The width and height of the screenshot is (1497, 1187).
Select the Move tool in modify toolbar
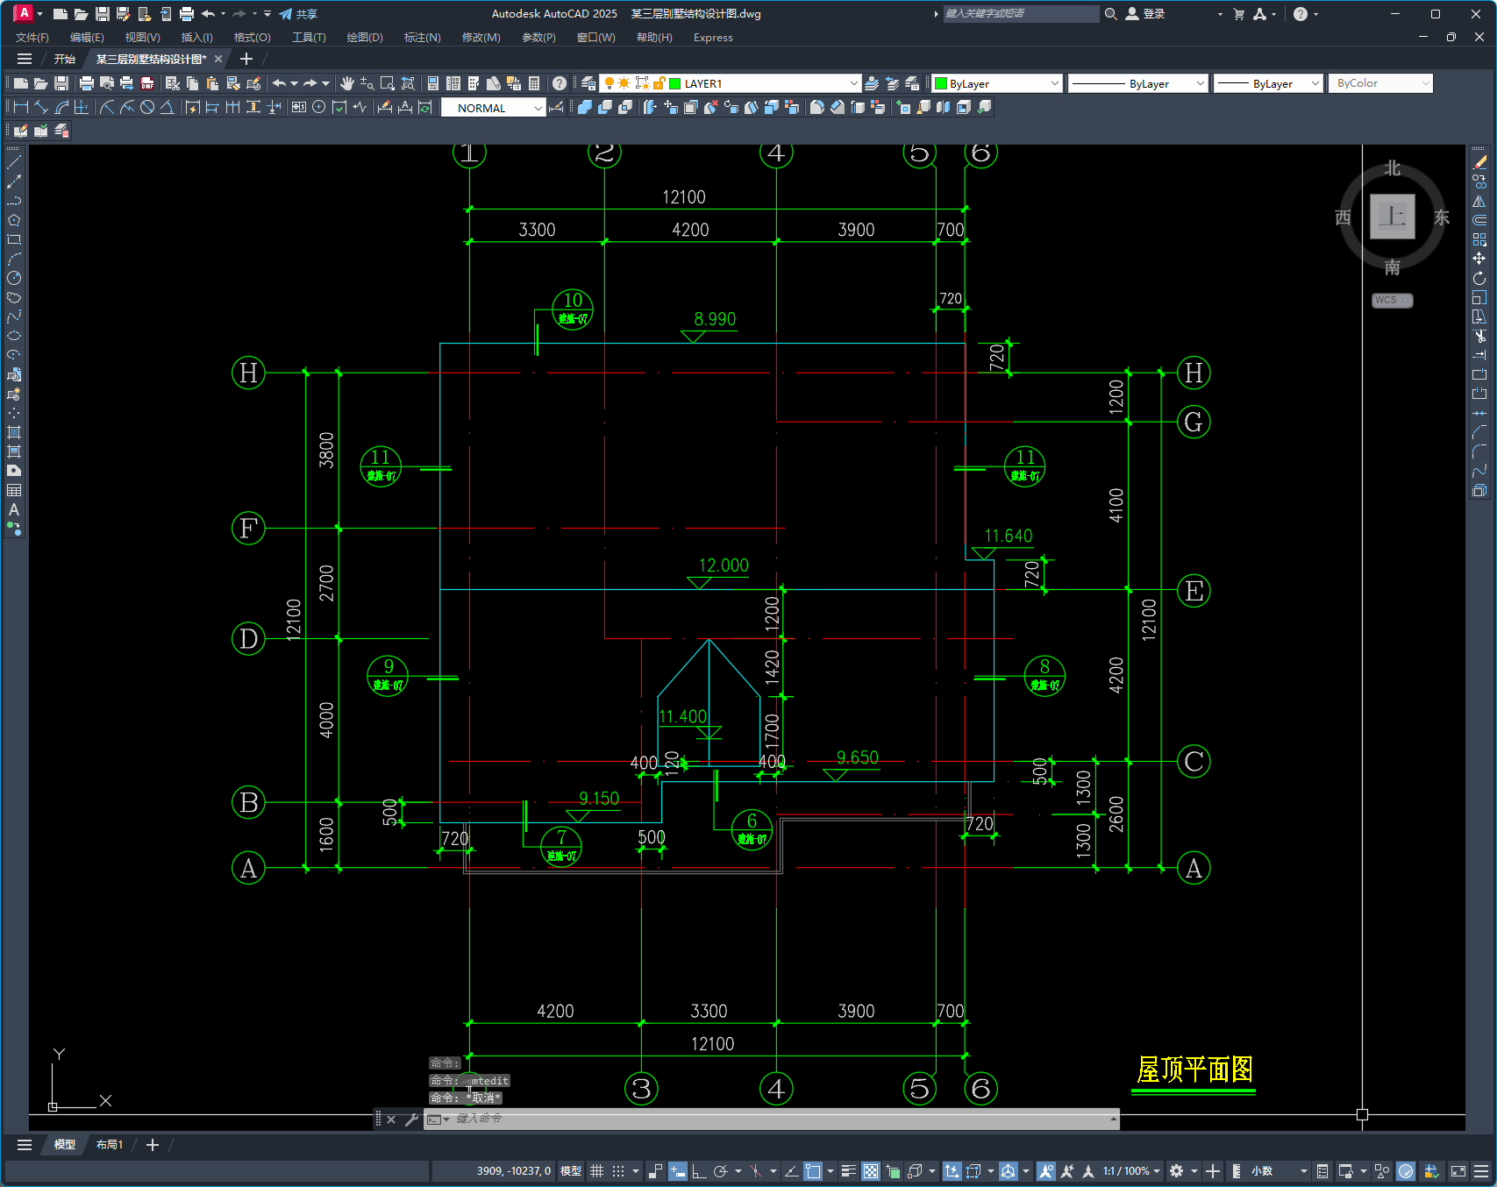coord(1479,259)
